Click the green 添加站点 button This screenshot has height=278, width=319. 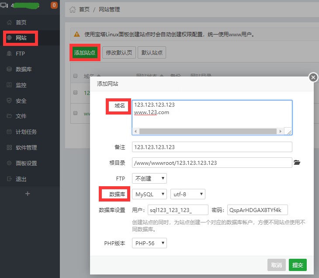tap(85, 53)
